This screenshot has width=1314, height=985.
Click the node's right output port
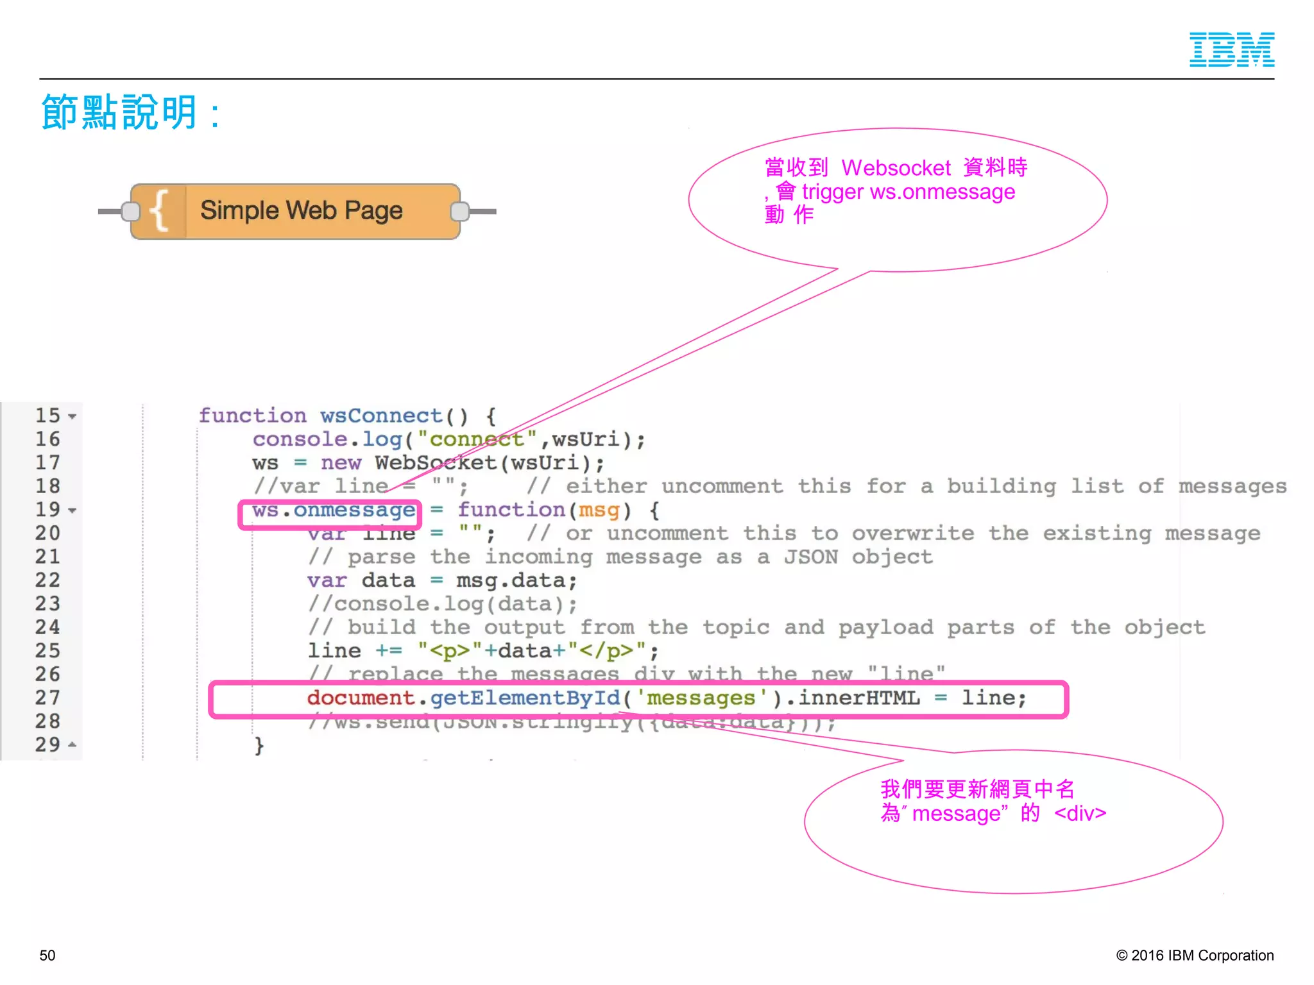pos(460,211)
